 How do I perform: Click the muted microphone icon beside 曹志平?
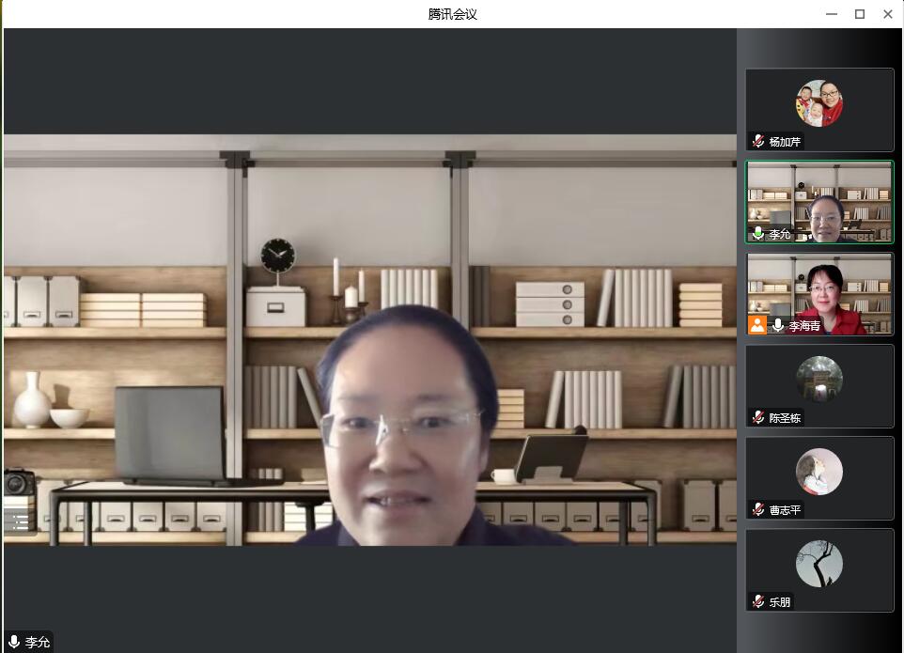(758, 509)
